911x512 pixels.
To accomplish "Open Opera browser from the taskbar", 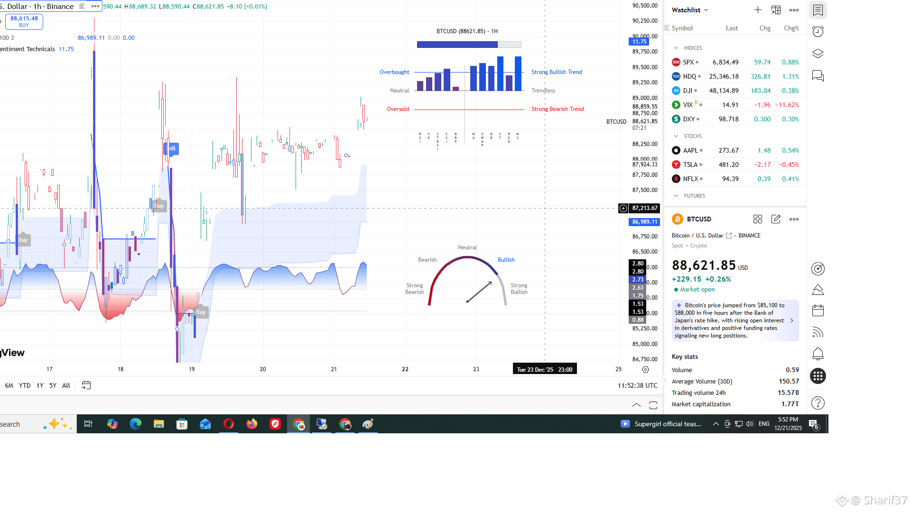I will [x=228, y=424].
